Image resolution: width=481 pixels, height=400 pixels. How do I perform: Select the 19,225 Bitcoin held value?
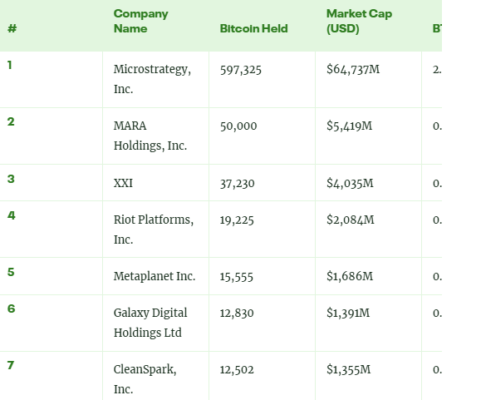click(x=237, y=220)
